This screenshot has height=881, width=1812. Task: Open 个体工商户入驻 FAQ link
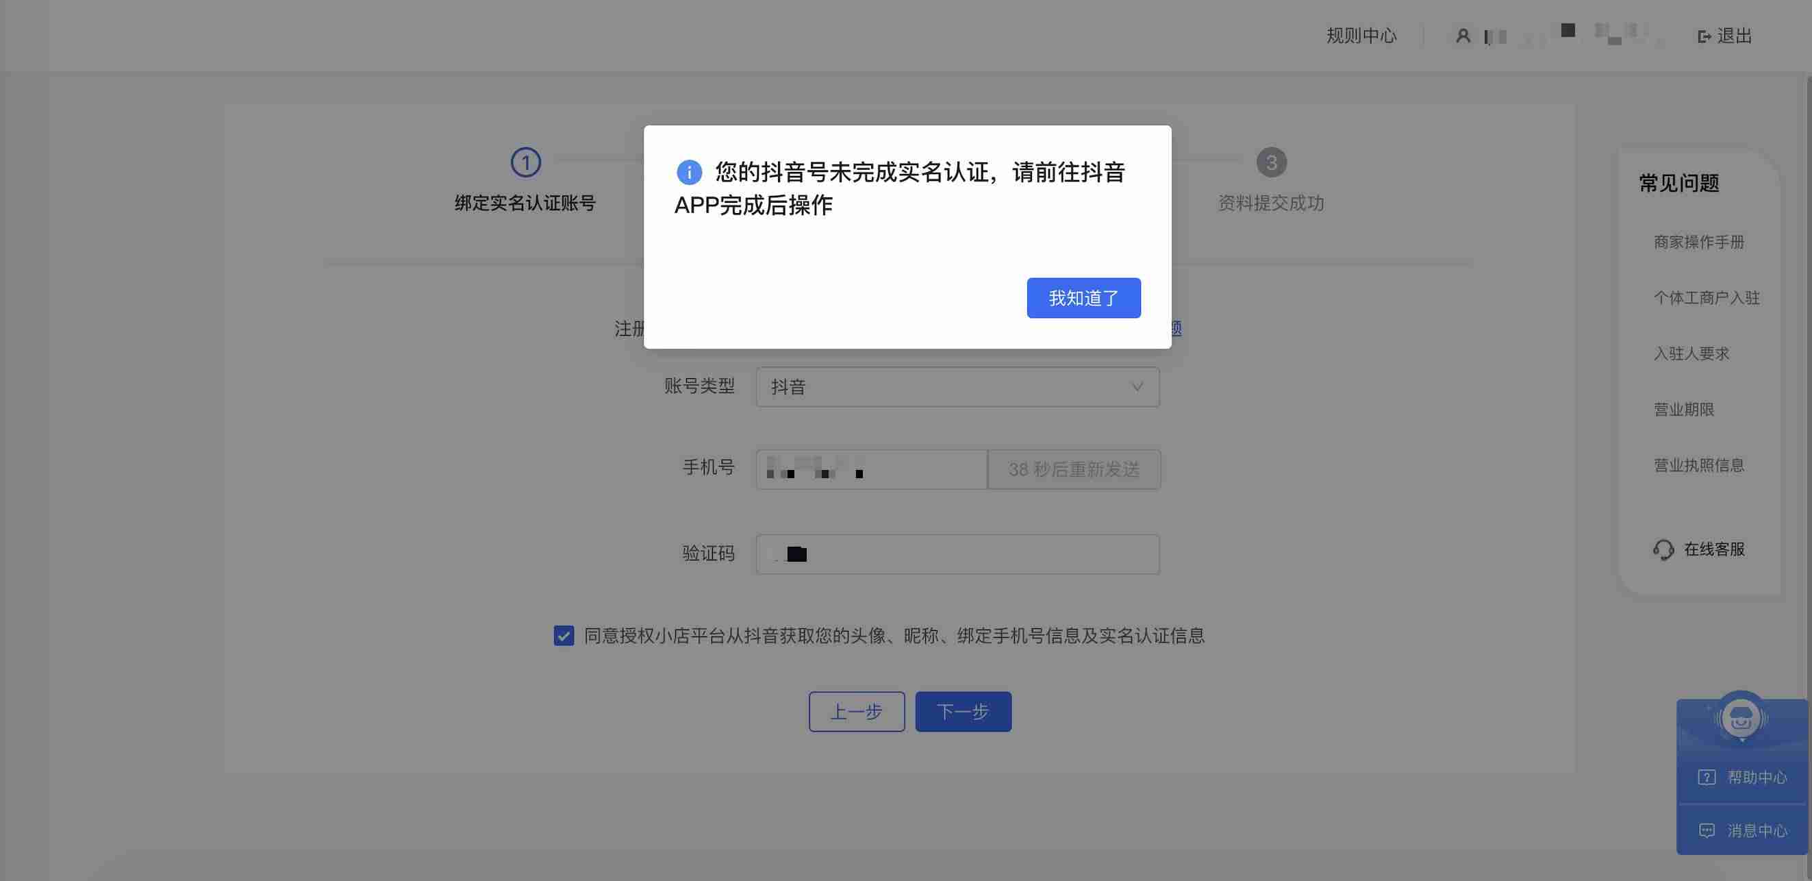tap(1707, 297)
